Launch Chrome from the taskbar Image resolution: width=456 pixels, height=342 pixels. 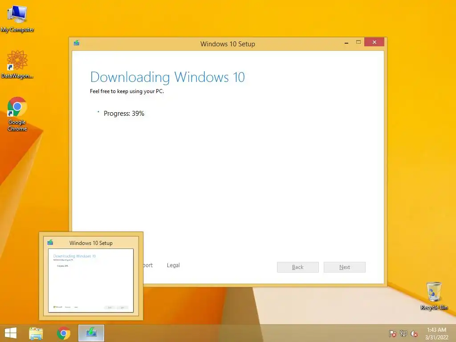pyautogui.click(x=64, y=333)
